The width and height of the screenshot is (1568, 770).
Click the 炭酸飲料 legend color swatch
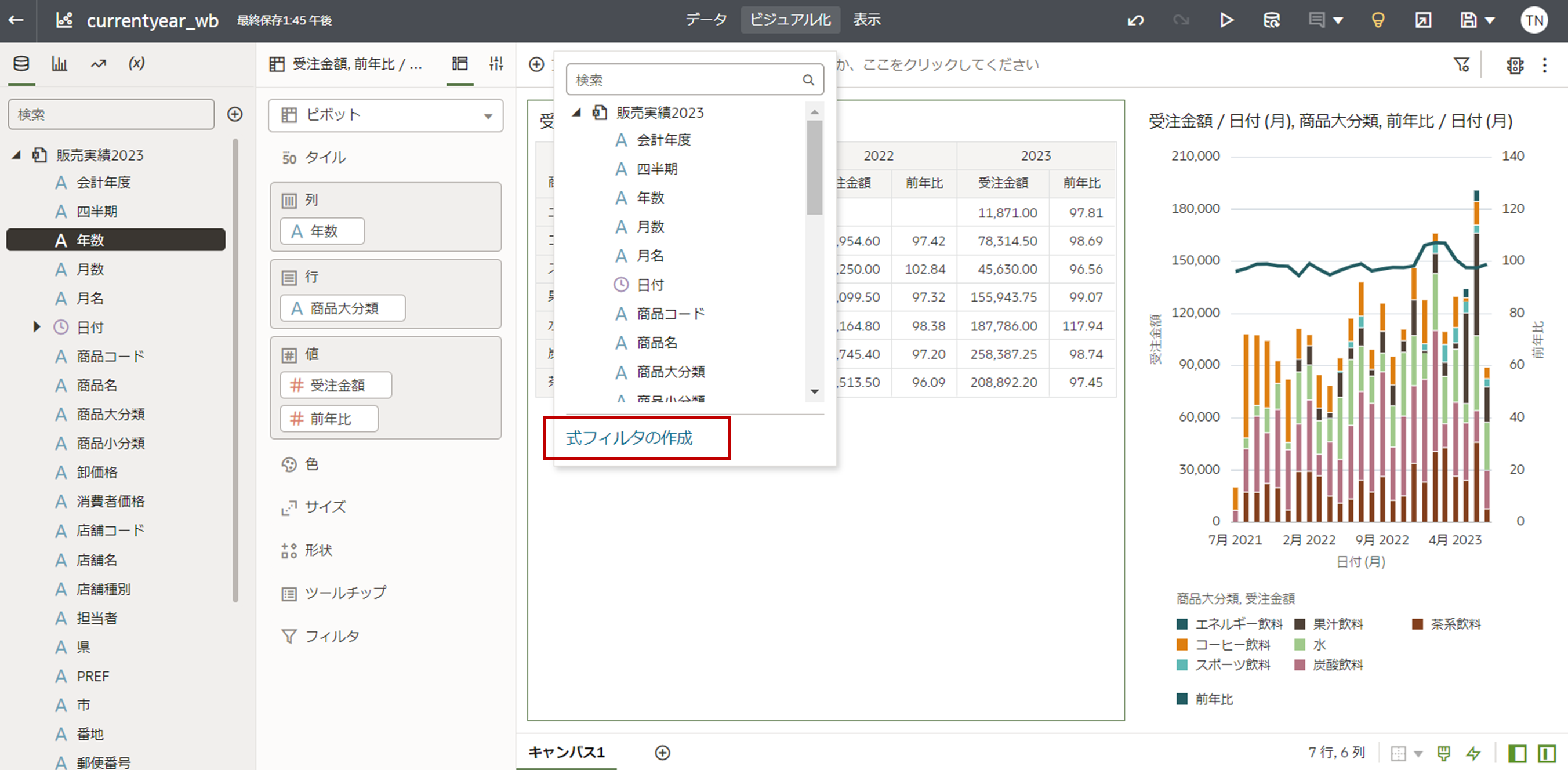tap(1300, 664)
